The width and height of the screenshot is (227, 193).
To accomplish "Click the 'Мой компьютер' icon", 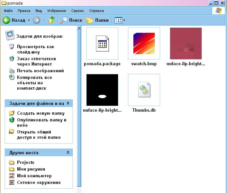I will (12, 176).
